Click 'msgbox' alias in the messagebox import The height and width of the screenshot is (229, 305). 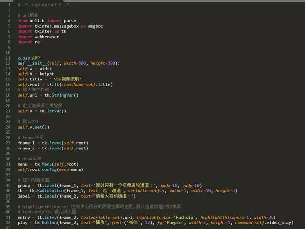[x=95, y=26]
